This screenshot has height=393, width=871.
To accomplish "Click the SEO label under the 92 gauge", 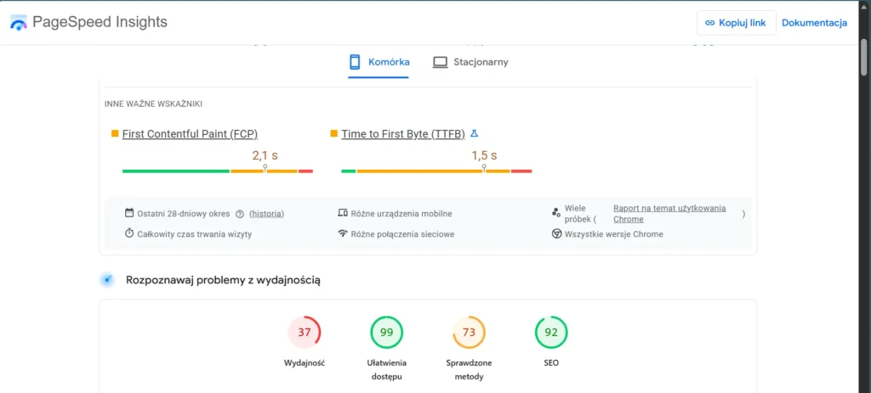I will [x=551, y=363].
